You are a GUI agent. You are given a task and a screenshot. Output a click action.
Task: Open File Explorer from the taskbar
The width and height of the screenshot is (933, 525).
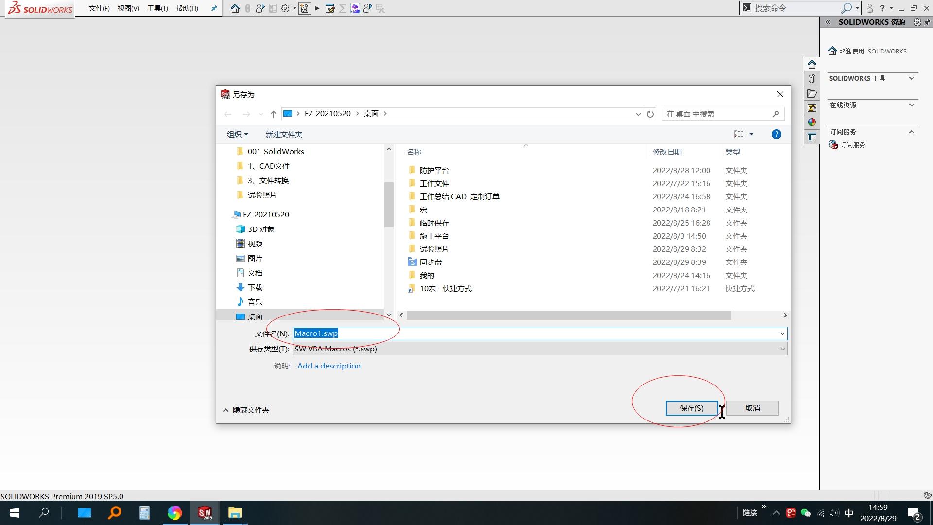point(235,513)
